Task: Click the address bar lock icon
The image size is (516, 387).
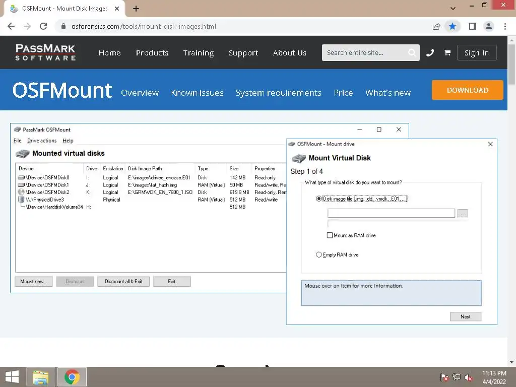Action: [63, 26]
